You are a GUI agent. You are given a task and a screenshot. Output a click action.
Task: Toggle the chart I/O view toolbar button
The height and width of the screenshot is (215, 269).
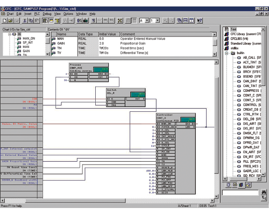(51, 20)
